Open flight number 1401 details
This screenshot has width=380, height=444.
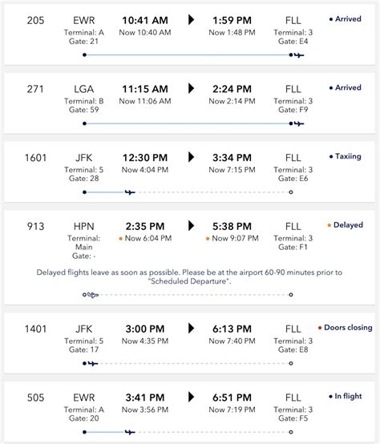pos(36,329)
